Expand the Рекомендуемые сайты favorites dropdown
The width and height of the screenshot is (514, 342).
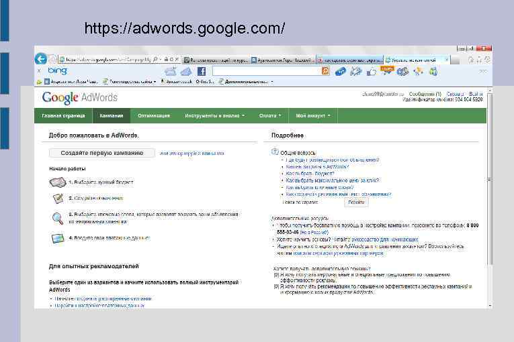[130, 82]
